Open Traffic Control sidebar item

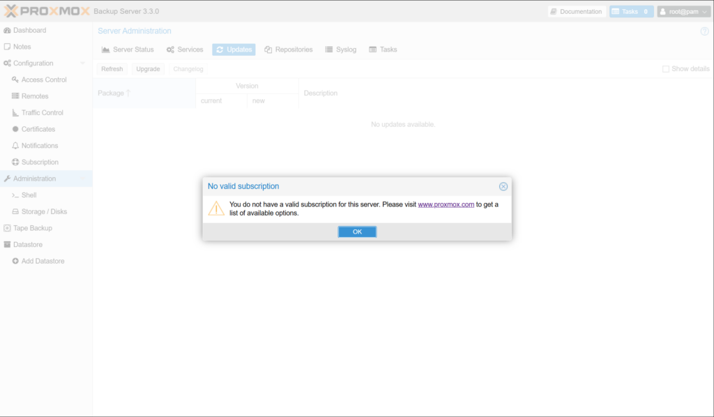coord(42,112)
